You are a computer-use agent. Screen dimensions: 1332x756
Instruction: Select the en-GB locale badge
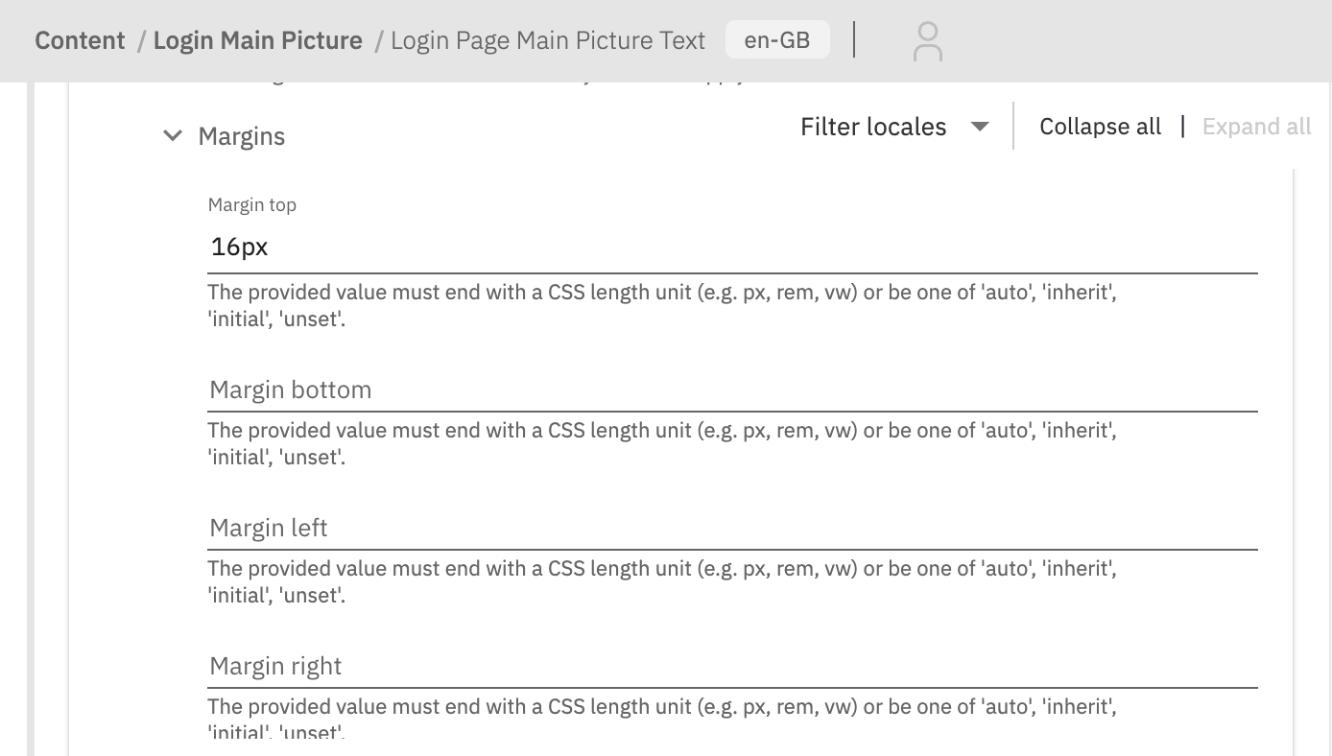click(776, 40)
